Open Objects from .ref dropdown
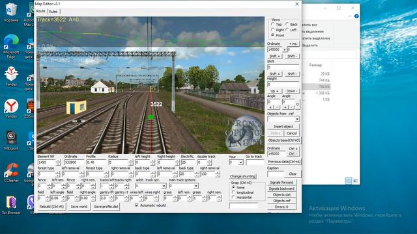Screen dimensions: 417x234 point(297,119)
